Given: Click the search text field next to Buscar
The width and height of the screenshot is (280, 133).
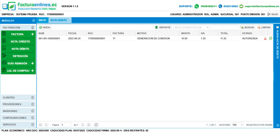Looking at the screenshot, I should click(x=225, y=27).
